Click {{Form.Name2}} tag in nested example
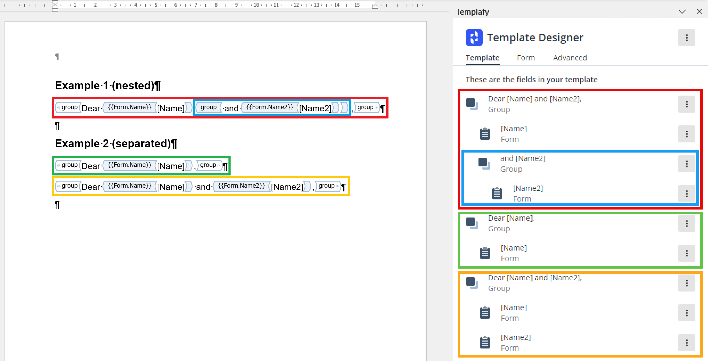Image resolution: width=708 pixels, height=361 pixels. point(269,107)
